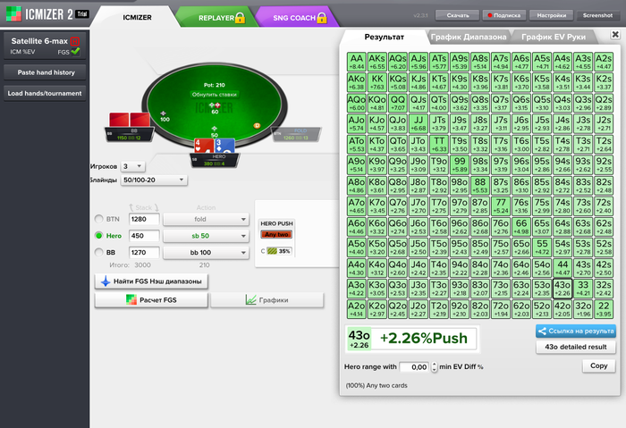Click the Hero stack field 450
The image size is (626, 428).
[x=144, y=236]
